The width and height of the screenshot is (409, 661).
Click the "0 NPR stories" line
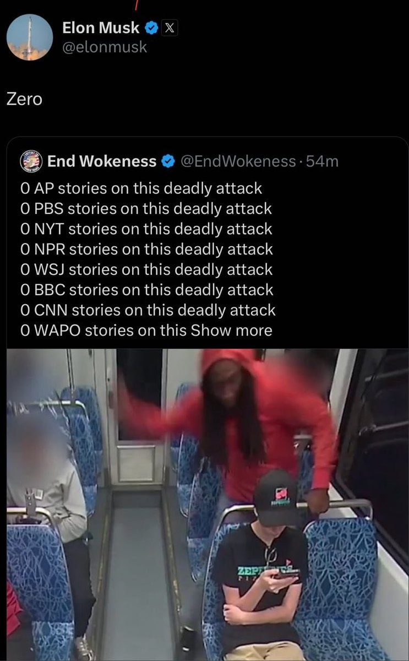coord(146,250)
